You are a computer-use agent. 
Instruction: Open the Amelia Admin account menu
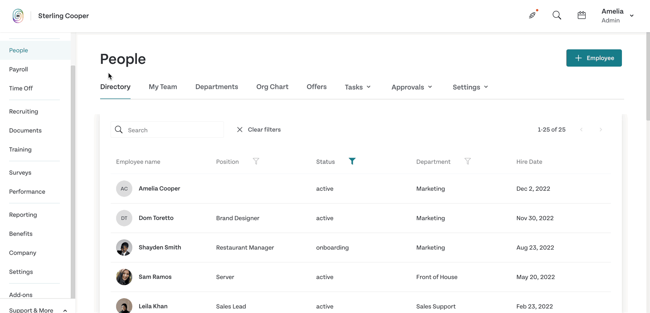(617, 15)
